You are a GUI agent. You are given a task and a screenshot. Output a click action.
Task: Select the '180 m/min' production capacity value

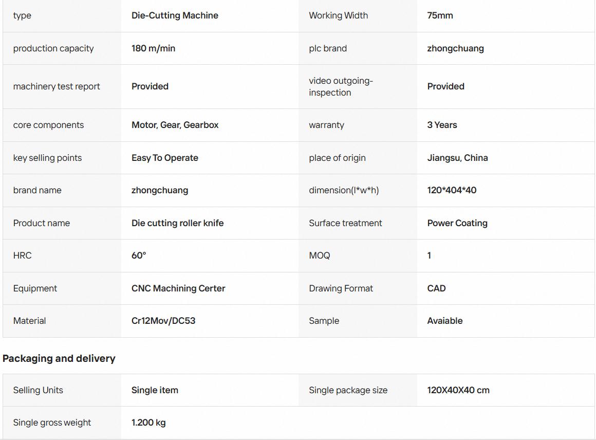[153, 48]
